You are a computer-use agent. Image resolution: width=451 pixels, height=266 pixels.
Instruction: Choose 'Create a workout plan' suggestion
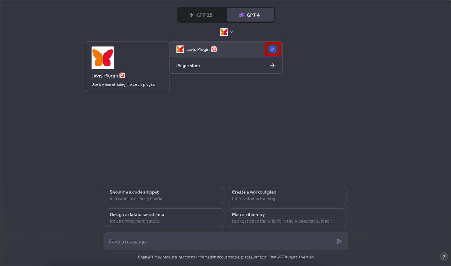point(287,195)
